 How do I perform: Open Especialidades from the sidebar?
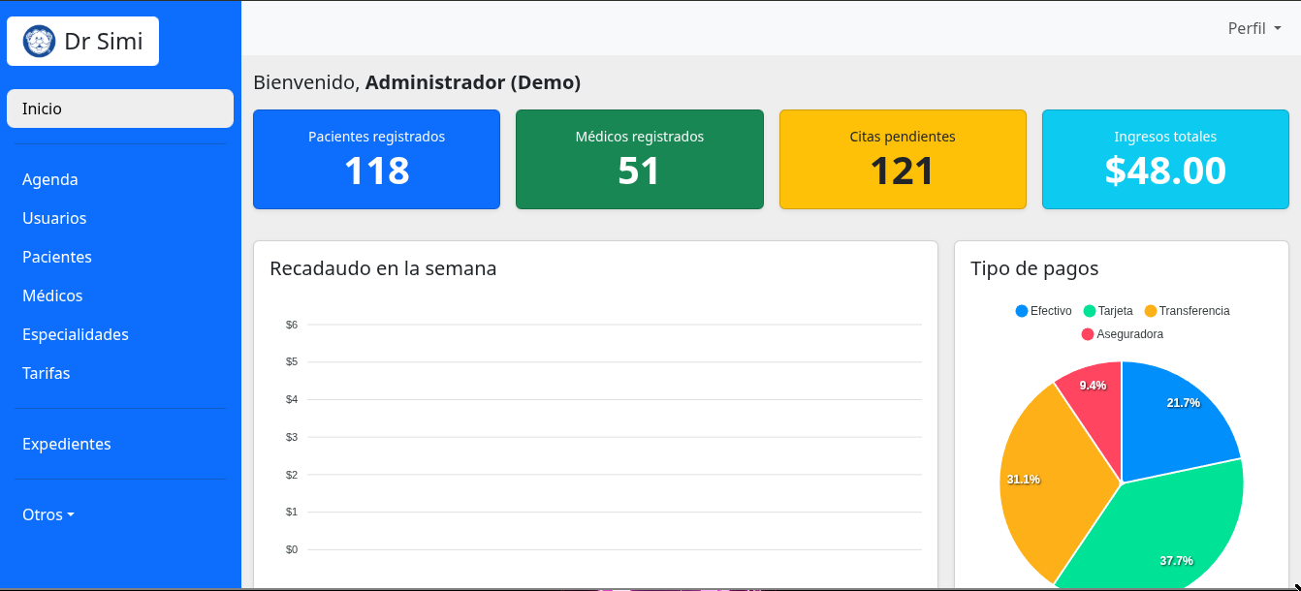pos(76,334)
